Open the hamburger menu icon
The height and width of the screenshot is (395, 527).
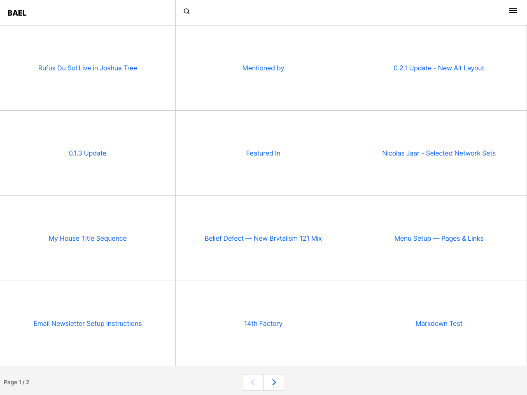513,10
